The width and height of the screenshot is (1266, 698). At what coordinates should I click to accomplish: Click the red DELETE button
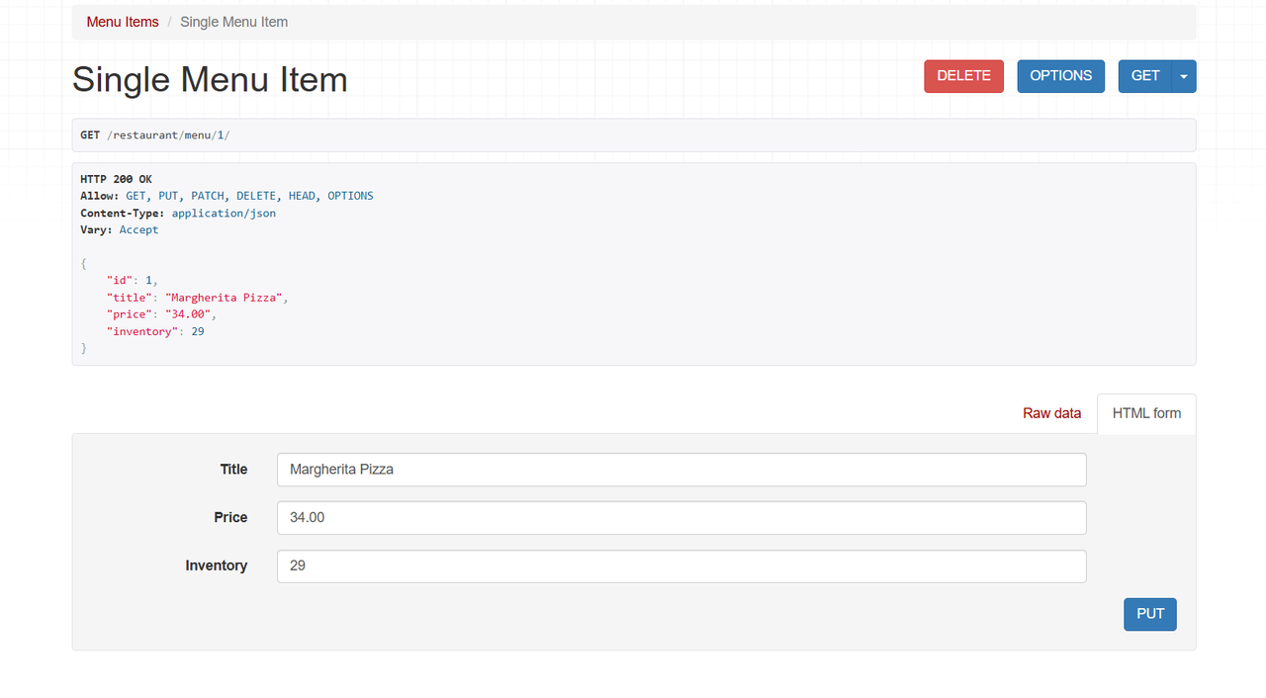pos(963,76)
